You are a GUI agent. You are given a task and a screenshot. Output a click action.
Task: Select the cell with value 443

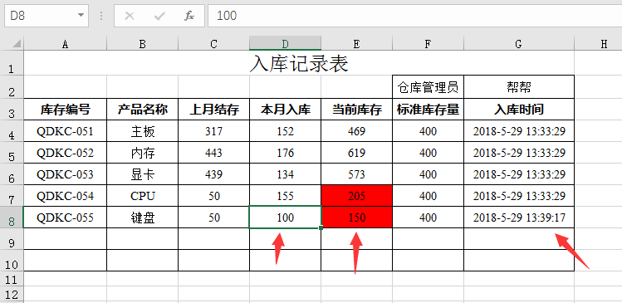click(x=213, y=153)
